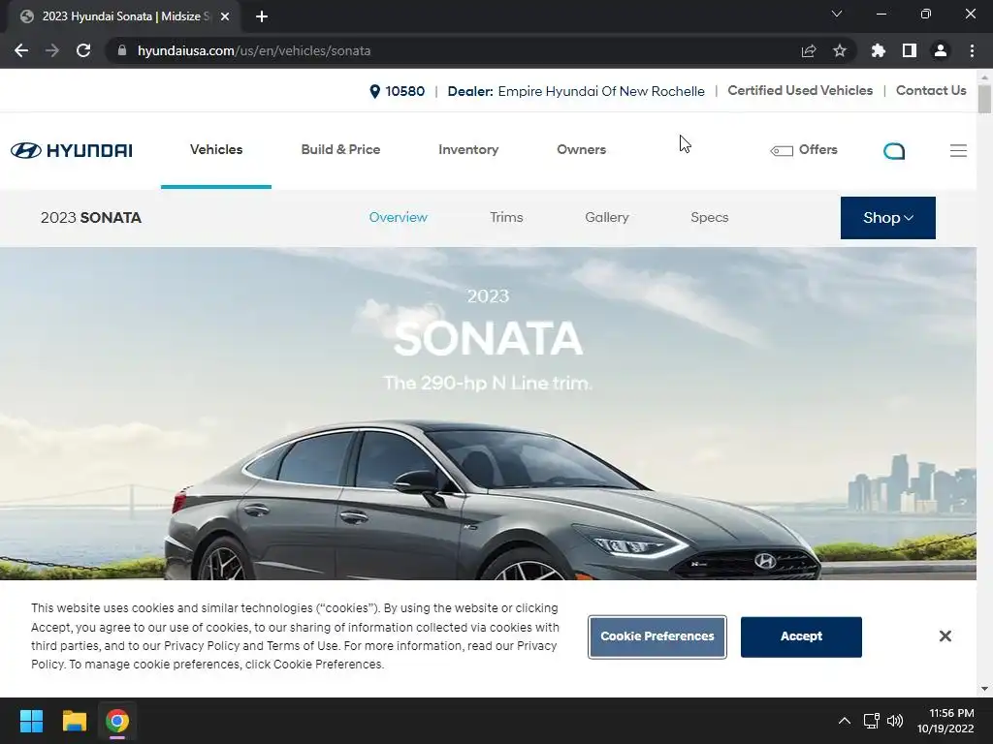Open the Owners menu
Image resolution: width=993 pixels, height=744 pixels.
click(x=582, y=150)
